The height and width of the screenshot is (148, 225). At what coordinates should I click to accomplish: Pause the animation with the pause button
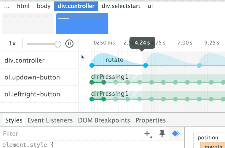(69, 44)
